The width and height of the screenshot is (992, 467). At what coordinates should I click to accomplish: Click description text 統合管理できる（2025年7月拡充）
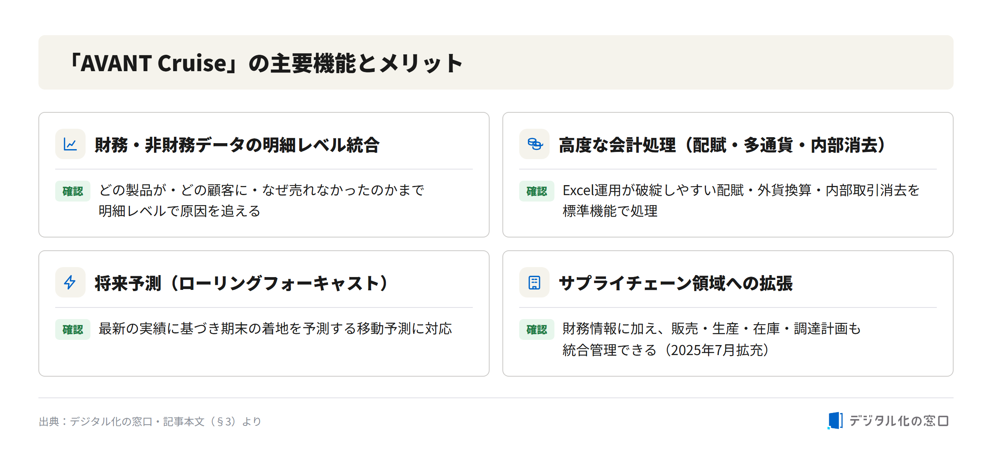[666, 350]
